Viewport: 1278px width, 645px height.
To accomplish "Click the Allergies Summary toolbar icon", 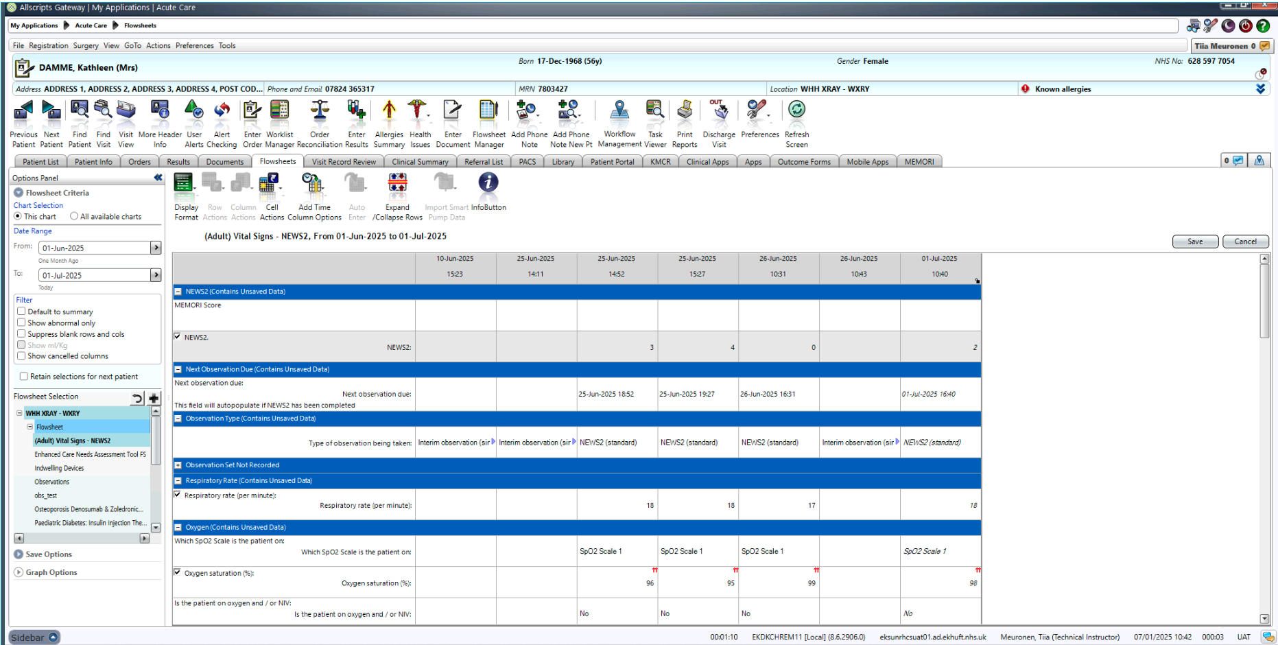I will (389, 110).
